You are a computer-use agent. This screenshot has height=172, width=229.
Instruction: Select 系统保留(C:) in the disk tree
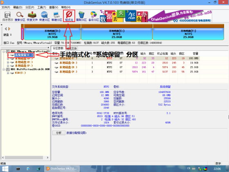tap(24, 55)
